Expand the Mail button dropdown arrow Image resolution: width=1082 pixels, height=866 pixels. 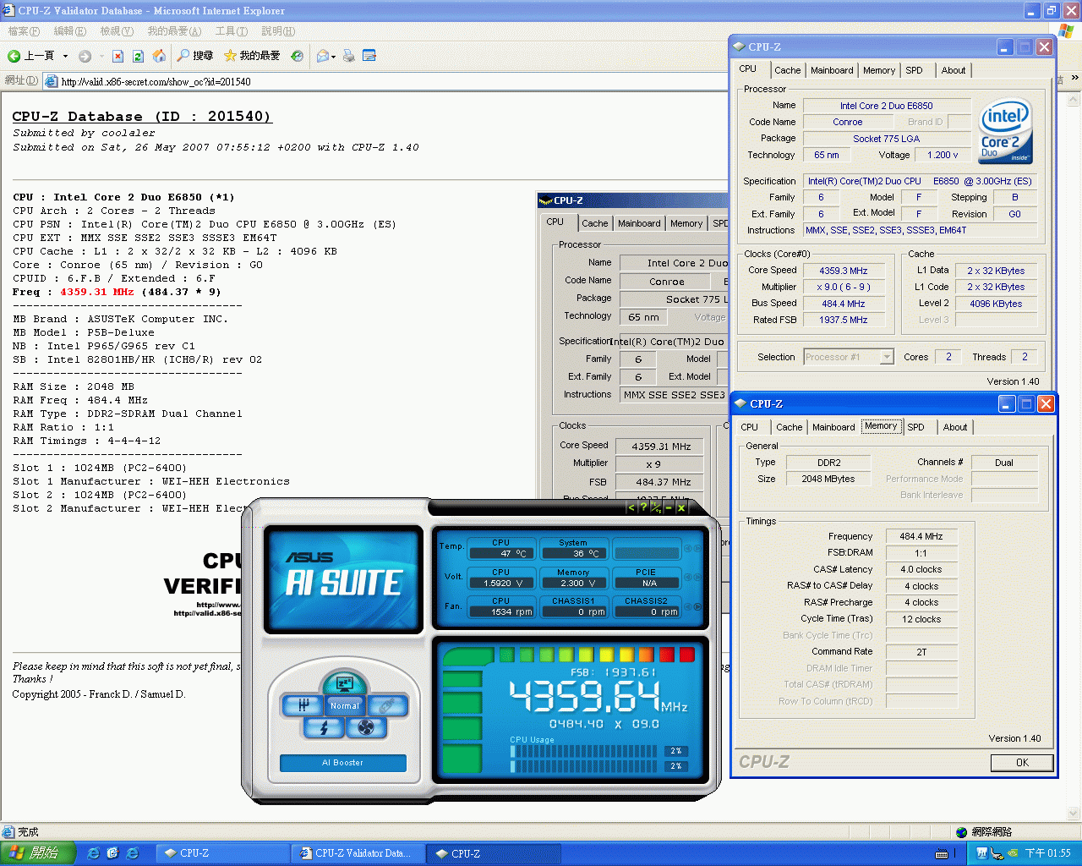coord(334,57)
